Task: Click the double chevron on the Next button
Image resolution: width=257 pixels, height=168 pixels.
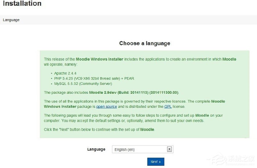Action: tap(161, 162)
